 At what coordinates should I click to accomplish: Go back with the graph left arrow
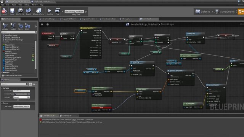click(x=42, y=24)
